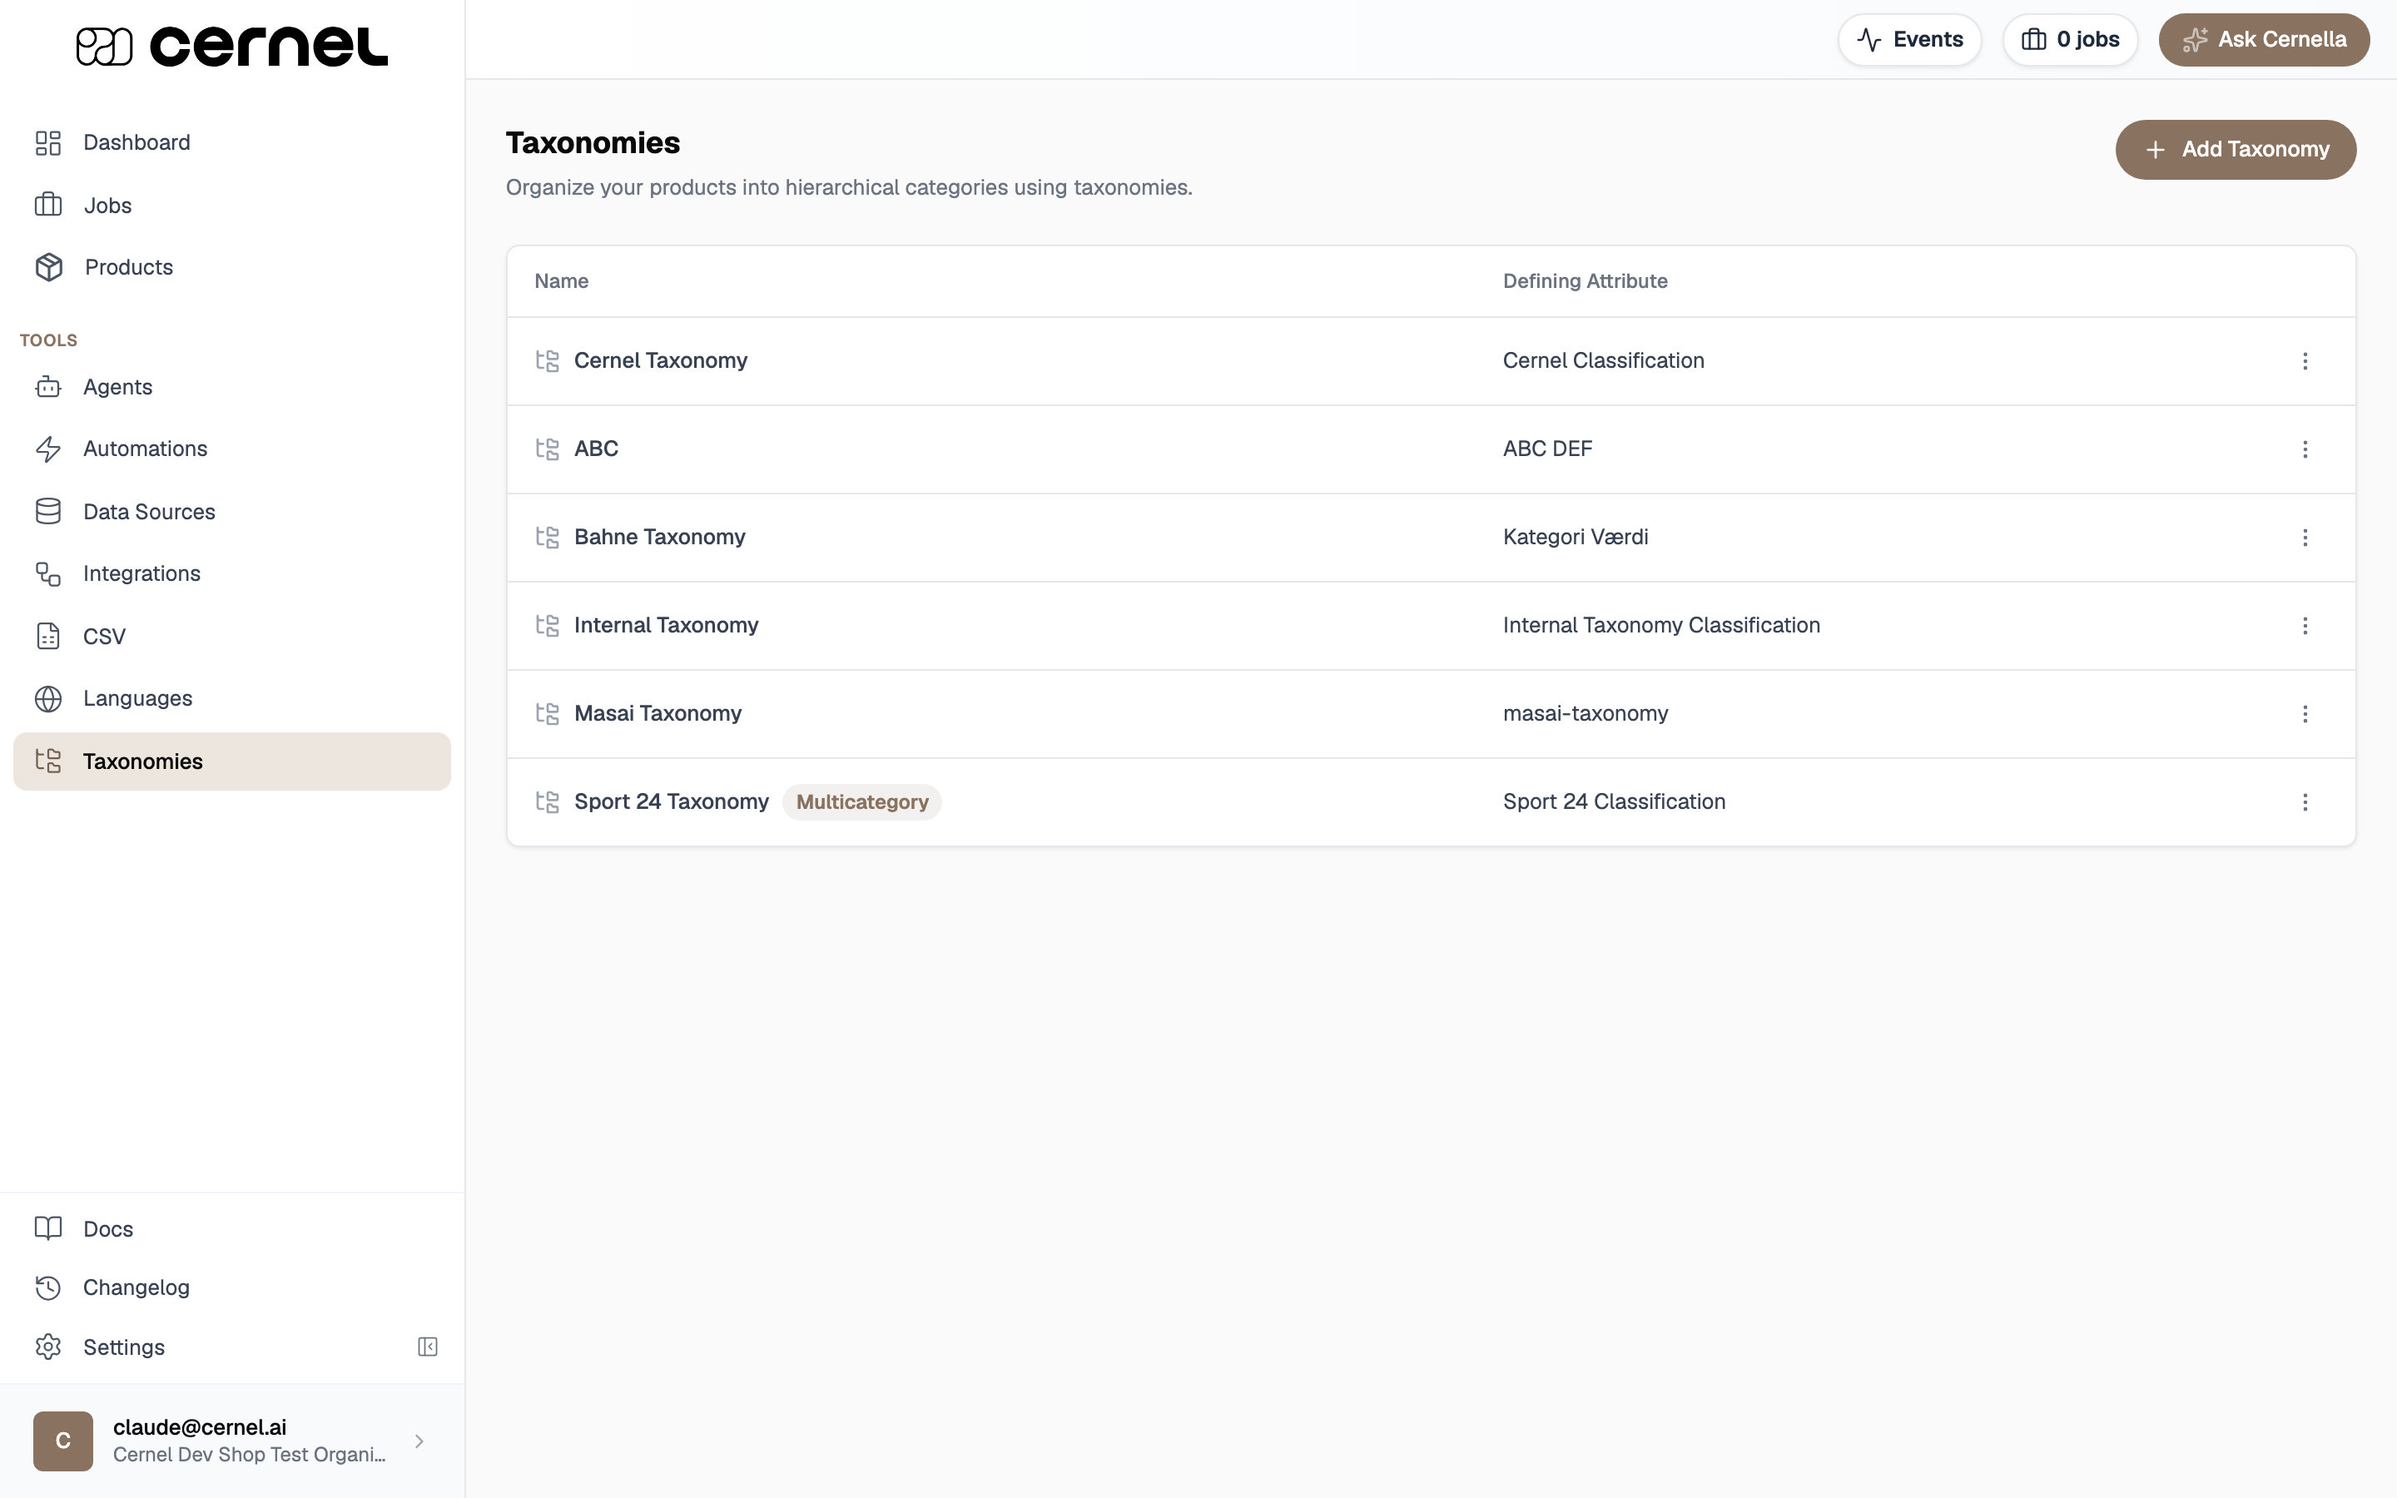Click the Integrations icon
The width and height of the screenshot is (2397, 1498).
tap(47, 573)
